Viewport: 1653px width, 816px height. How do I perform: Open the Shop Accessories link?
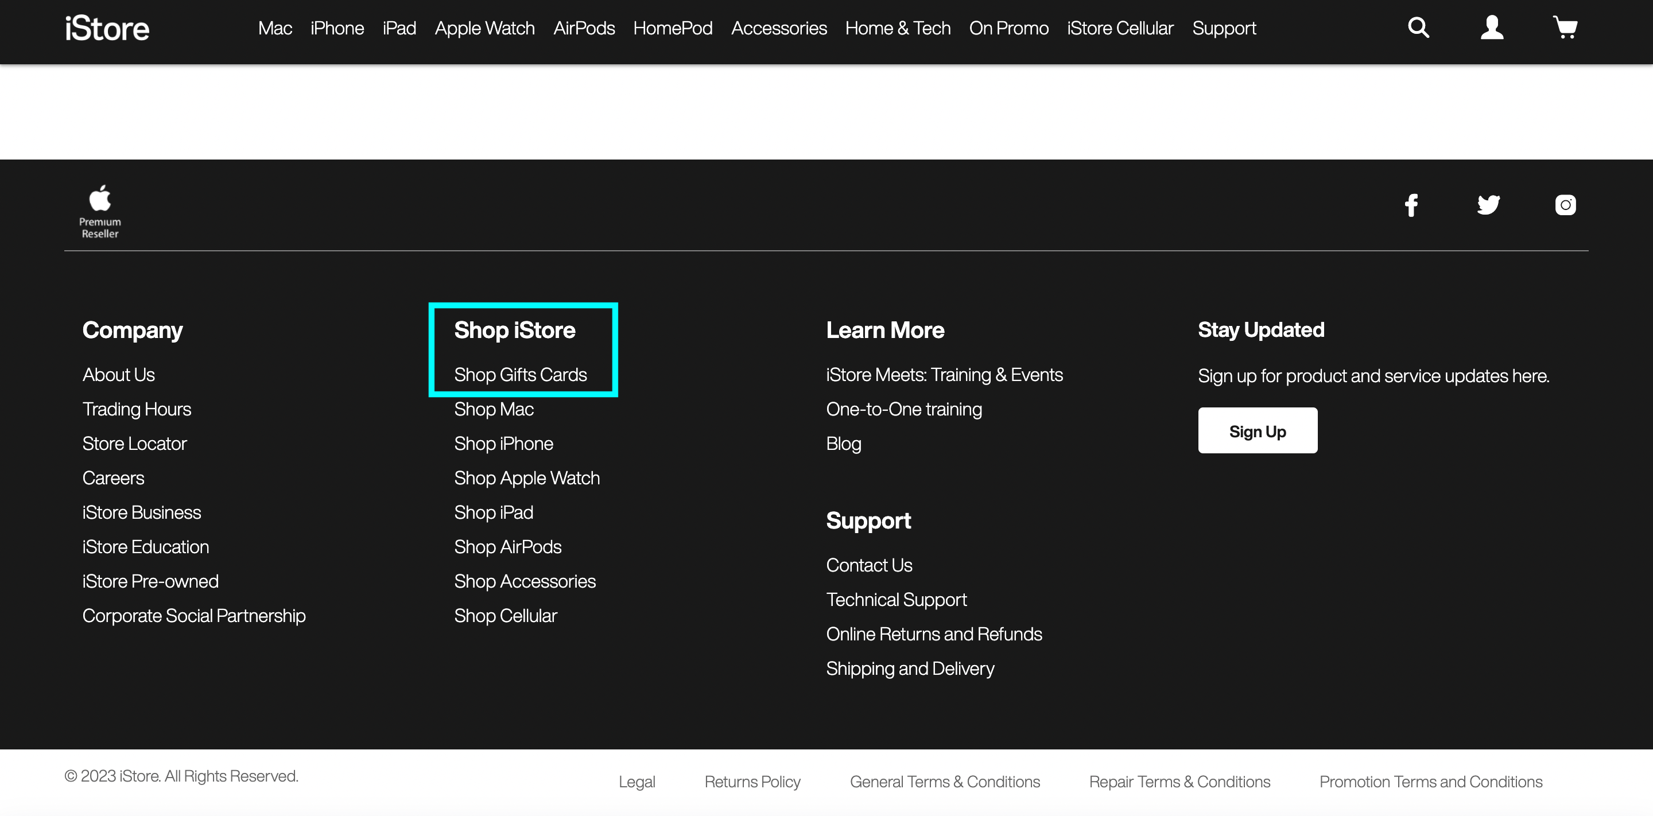click(525, 581)
